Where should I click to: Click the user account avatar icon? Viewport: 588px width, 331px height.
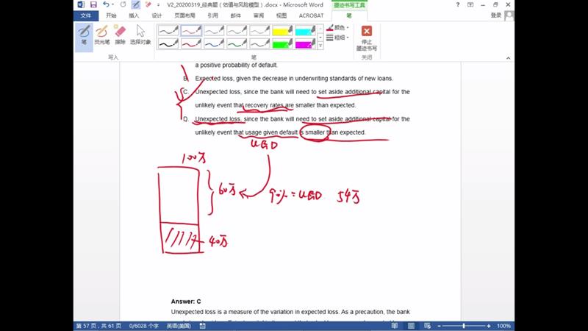(509, 15)
